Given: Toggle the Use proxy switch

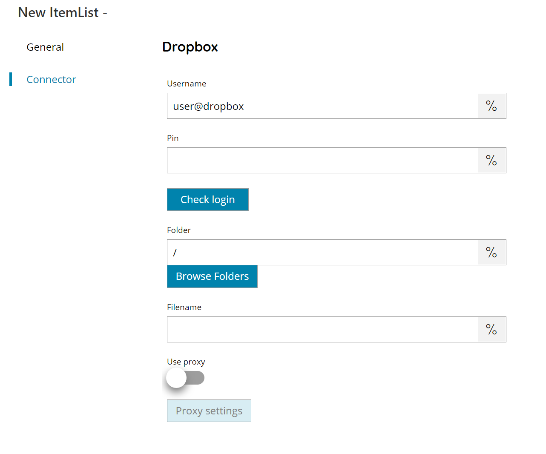Looking at the screenshot, I should coord(185,378).
